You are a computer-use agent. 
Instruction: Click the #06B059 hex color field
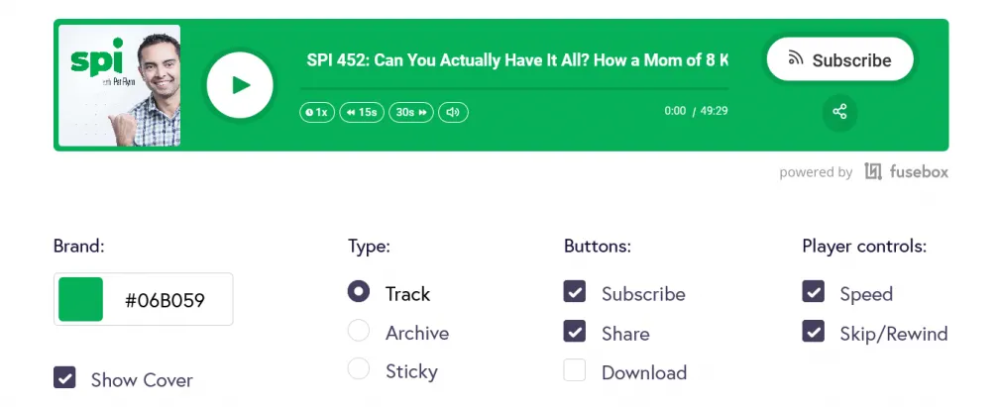click(165, 300)
